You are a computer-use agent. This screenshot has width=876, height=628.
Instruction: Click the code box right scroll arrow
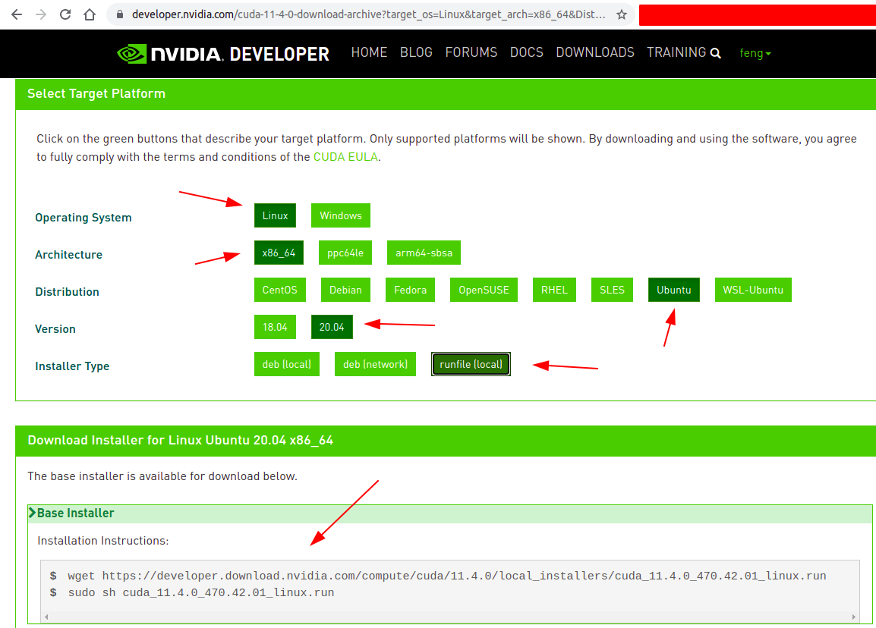[854, 617]
